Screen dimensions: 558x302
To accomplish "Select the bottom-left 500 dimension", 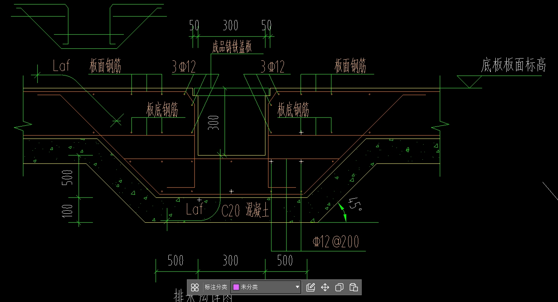I will click(x=176, y=260).
